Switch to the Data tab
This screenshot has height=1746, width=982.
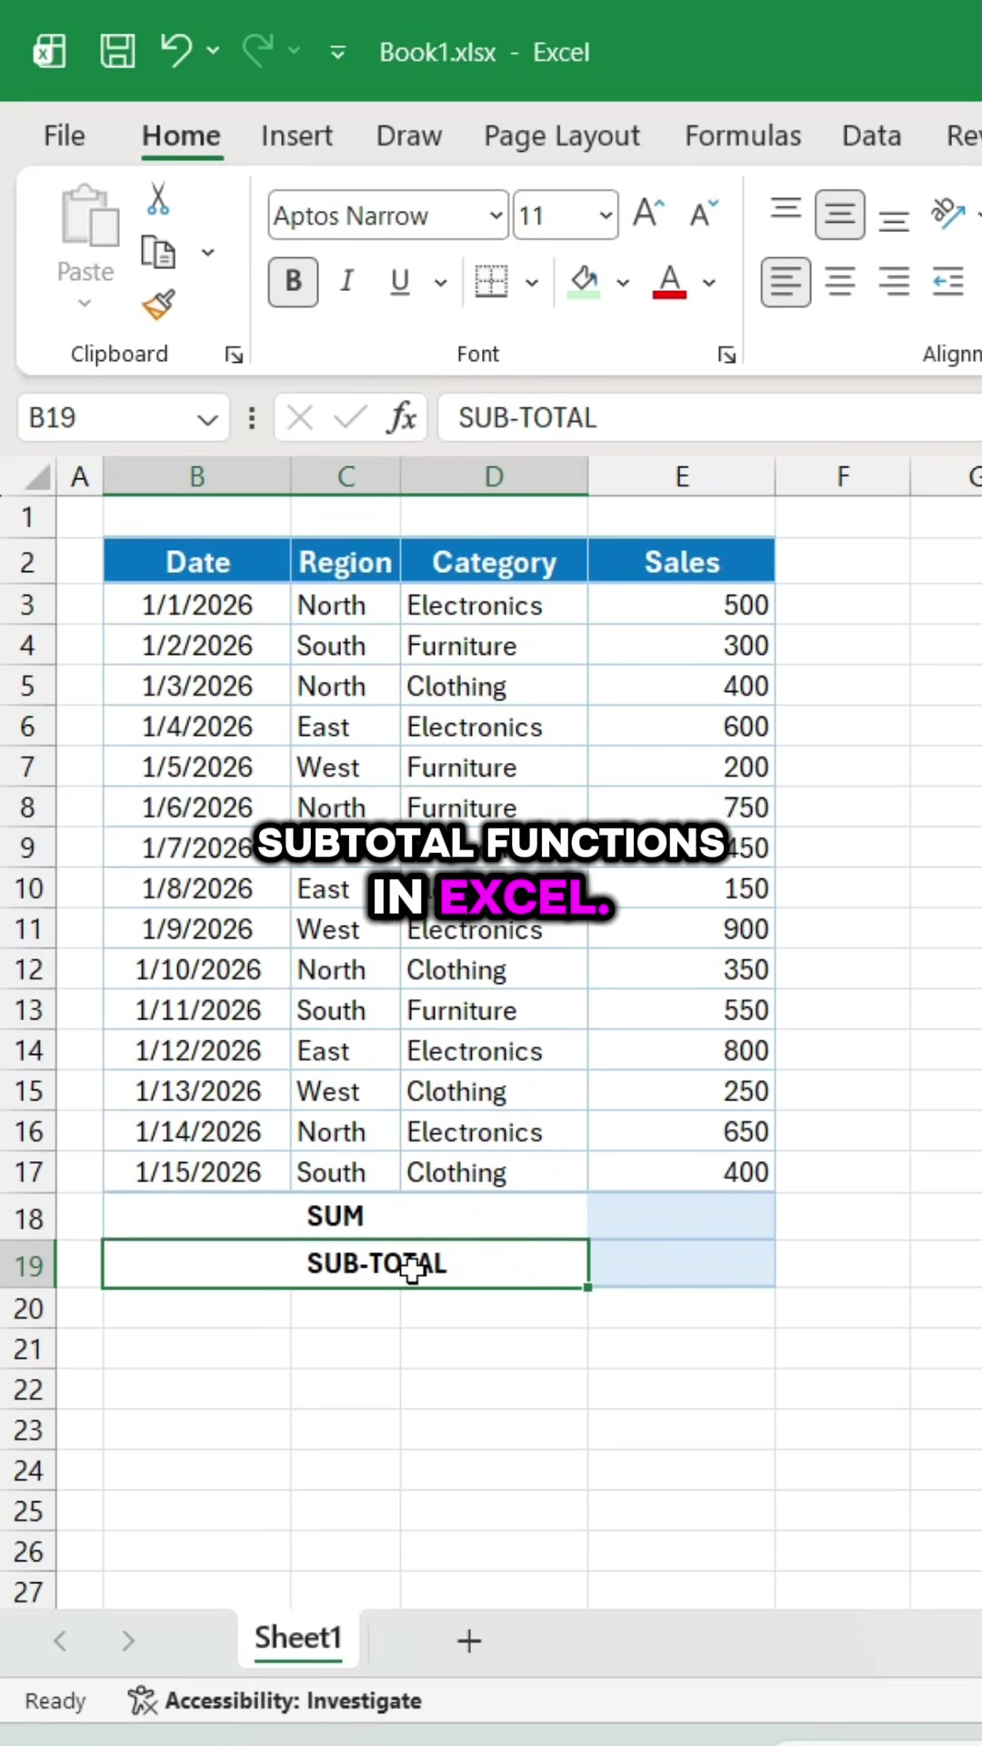pyautogui.click(x=871, y=135)
